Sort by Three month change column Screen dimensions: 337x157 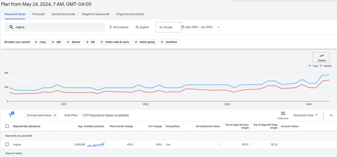click(121, 126)
